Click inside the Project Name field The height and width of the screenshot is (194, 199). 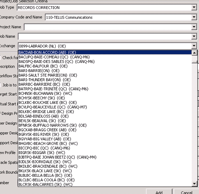tap(108, 27)
